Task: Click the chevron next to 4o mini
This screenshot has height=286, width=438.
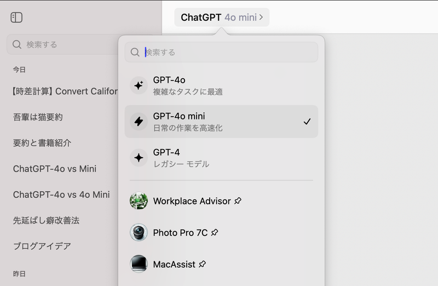Action: click(261, 18)
